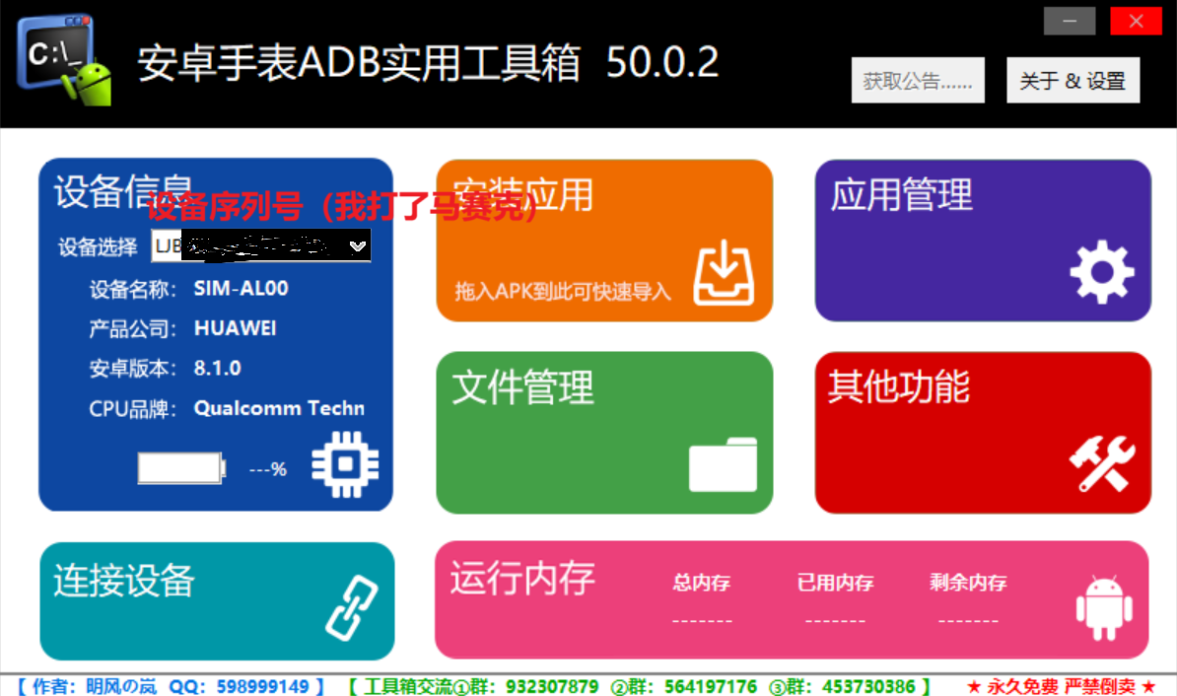Open the 设备选择 dropdown list
The image size is (1177, 696).
pyautogui.click(x=260, y=245)
